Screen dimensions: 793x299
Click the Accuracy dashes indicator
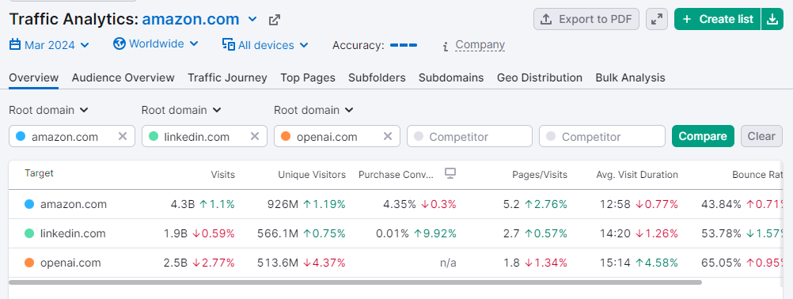(x=404, y=45)
